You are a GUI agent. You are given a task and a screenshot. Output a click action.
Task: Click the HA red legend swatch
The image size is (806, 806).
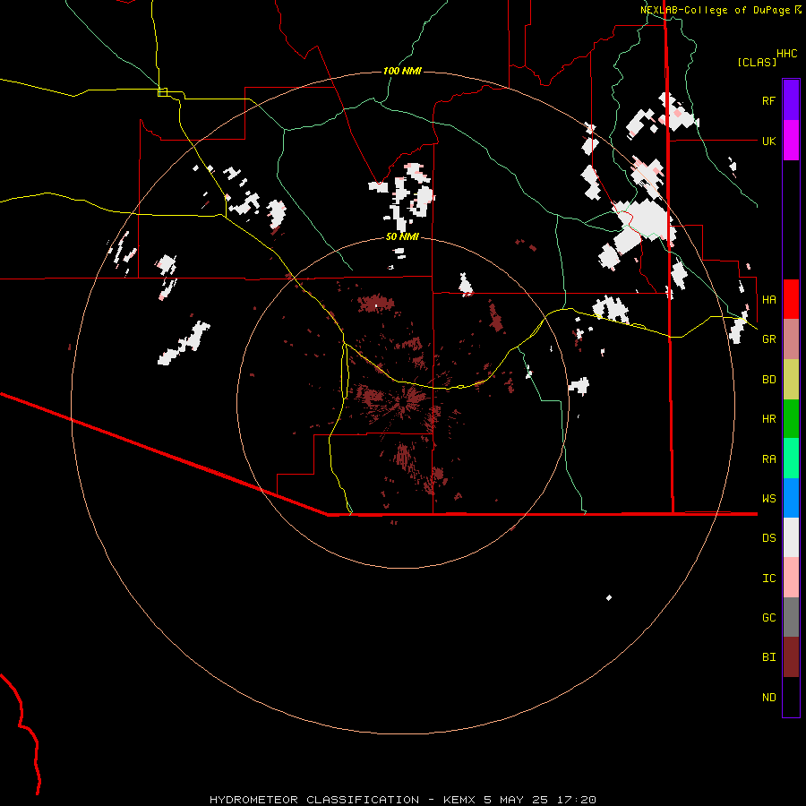click(x=791, y=299)
